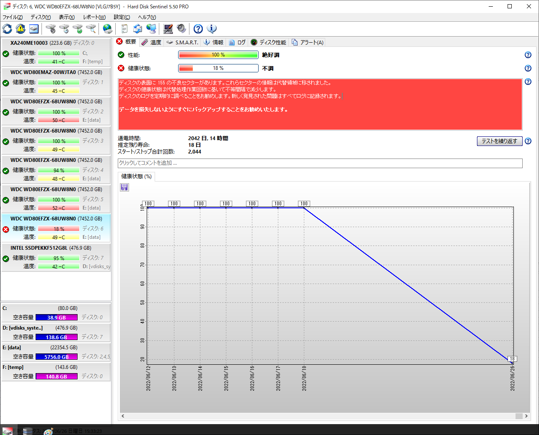Click the C: volume free space bar

tap(57, 317)
